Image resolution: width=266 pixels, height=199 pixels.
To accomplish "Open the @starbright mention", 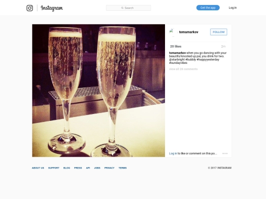I will coord(177,59).
